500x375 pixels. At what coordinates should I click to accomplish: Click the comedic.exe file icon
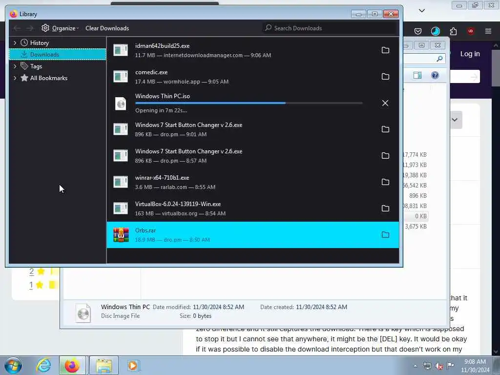pyautogui.click(x=121, y=77)
